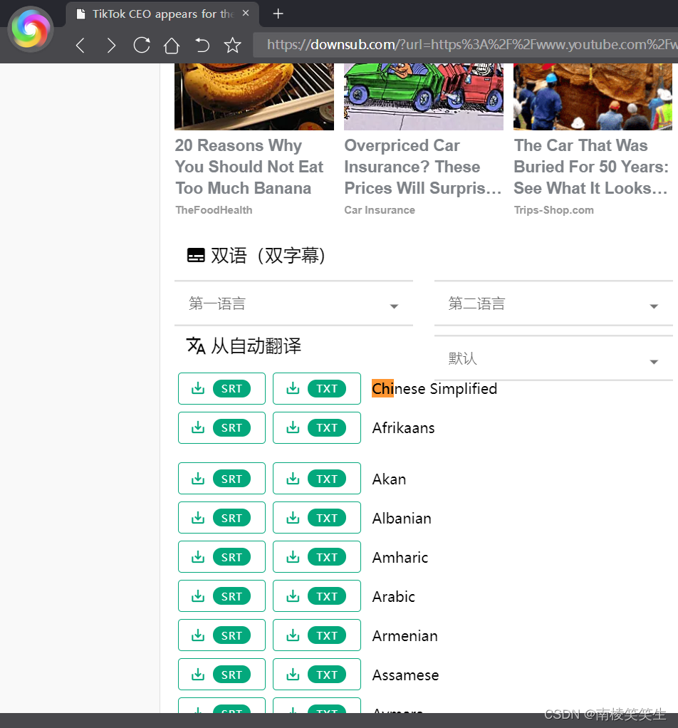The height and width of the screenshot is (728, 678).
Task: Download TXT for Amharic
Action: tap(317, 556)
